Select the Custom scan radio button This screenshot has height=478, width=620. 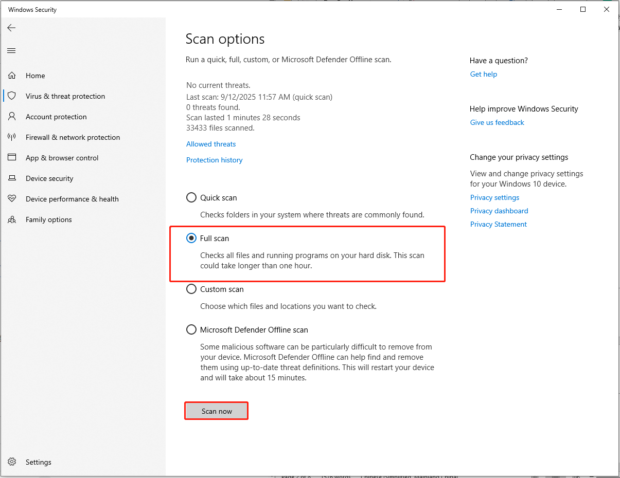point(191,289)
